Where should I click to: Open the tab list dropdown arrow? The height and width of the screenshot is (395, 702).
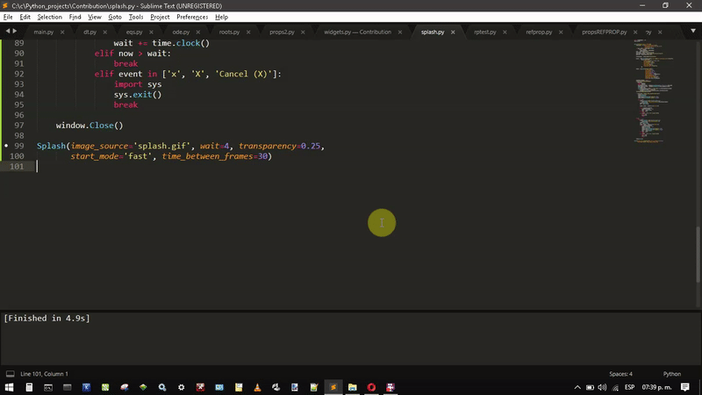[693, 31]
